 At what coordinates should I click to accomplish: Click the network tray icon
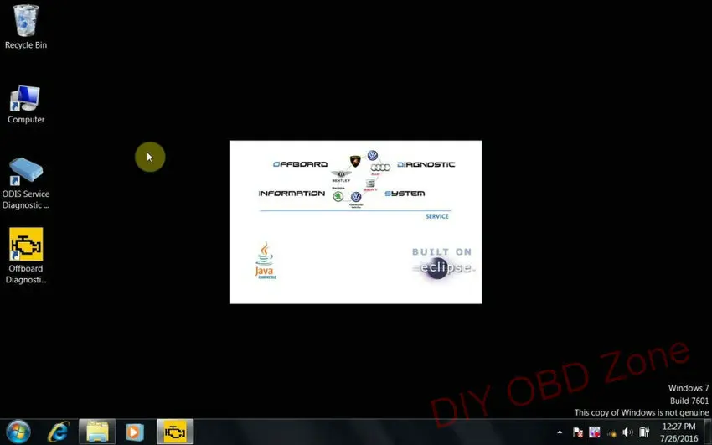611,432
